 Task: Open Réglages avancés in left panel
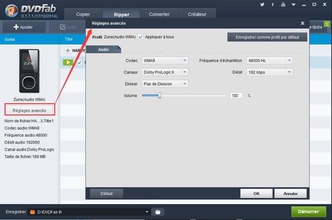[29, 110]
